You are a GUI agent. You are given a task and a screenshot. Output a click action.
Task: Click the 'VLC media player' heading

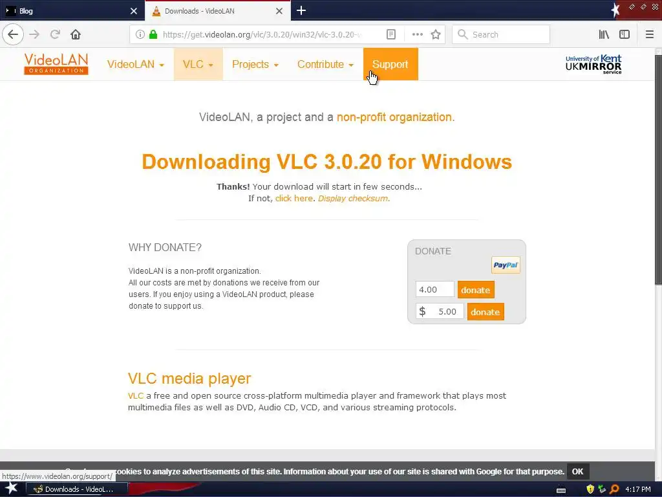pos(189,378)
